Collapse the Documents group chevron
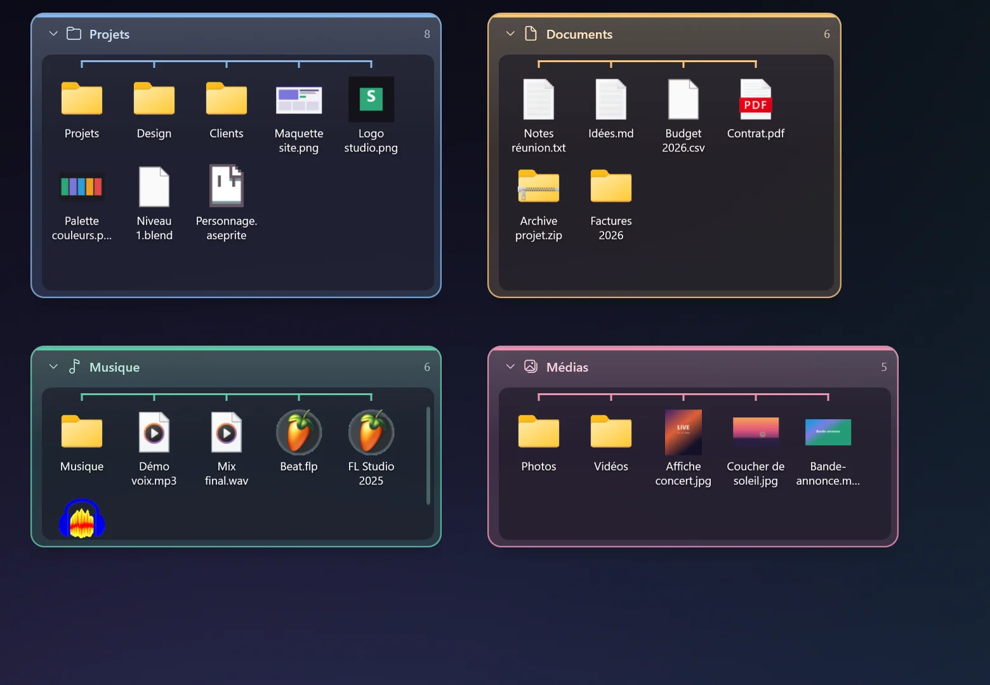Screen dimensions: 990x685 510,34
